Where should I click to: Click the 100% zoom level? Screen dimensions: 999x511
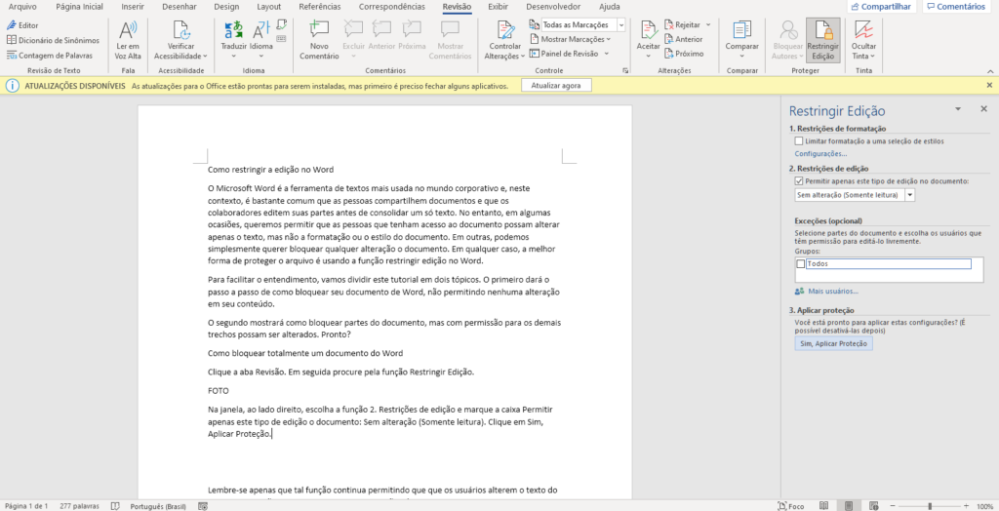985,506
